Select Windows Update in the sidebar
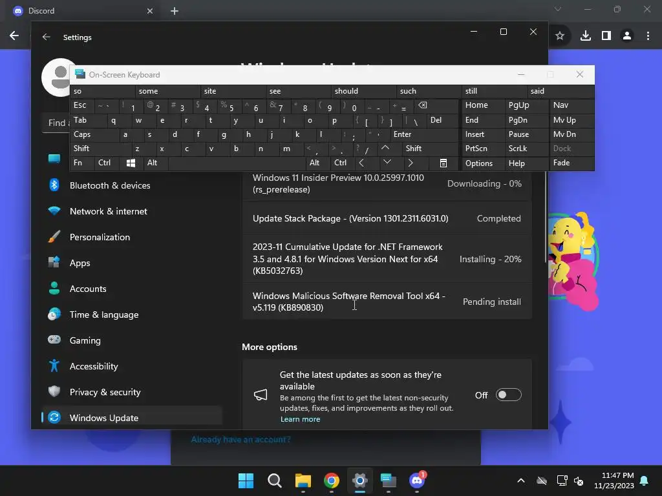662x496 pixels. click(x=132, y=418)
